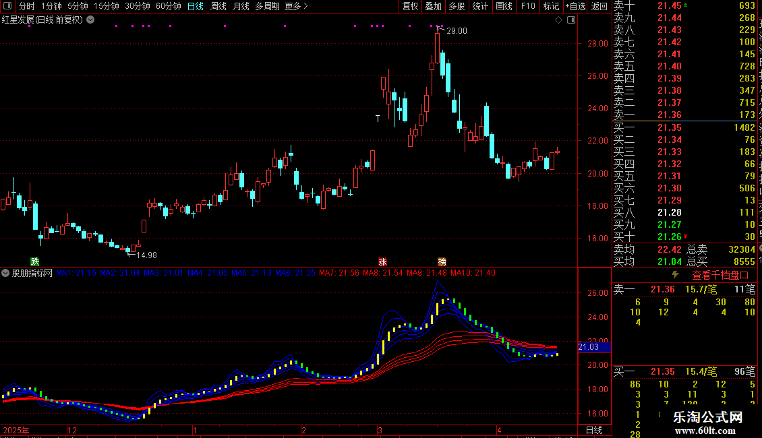Open the 股朋指标网 indicator dropdown
This screenshot has height=438, width=762.
5,273
